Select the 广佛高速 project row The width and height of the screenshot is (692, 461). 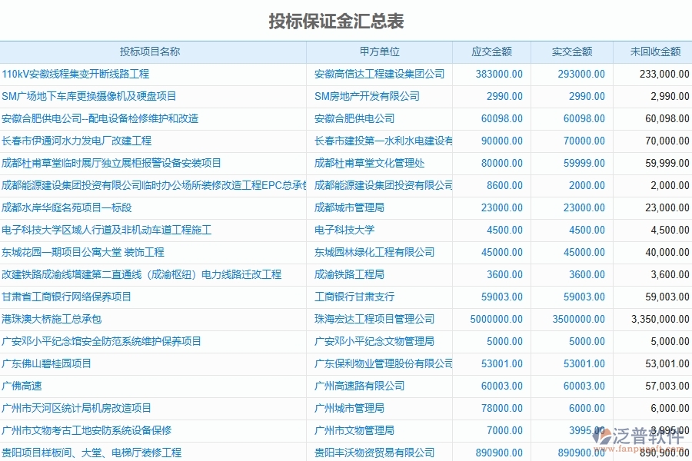28,386
